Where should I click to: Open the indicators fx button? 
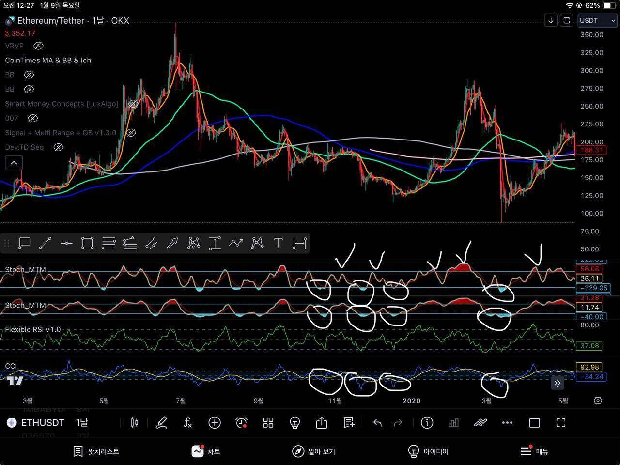[187, 423]
